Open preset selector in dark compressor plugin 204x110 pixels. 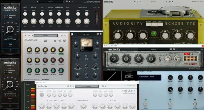[86, 34]
